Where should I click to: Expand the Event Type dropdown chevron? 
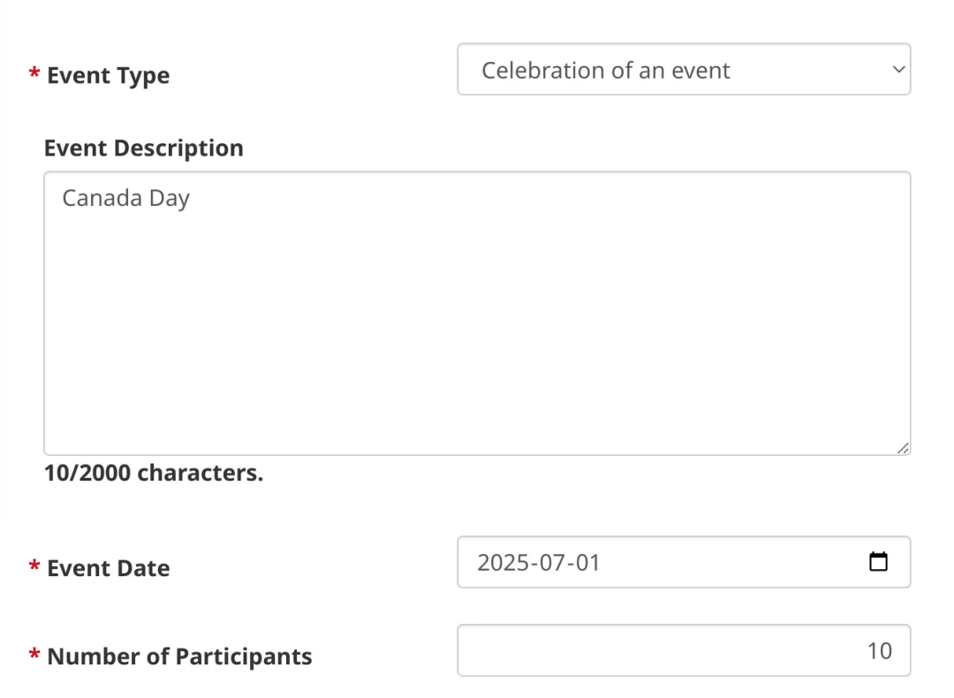coord(897,69)
